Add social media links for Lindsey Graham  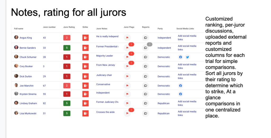coord(187,103)
